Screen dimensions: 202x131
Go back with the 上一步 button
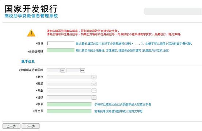[11, 126]
